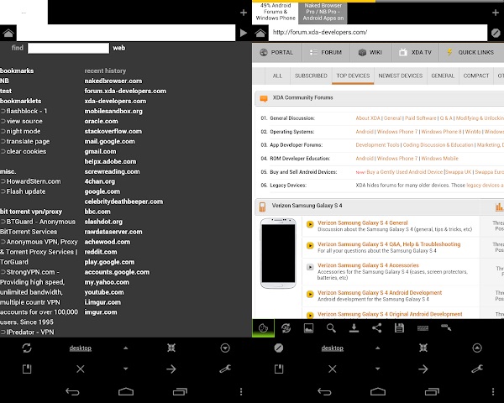Select the NEWEST DEVICES tab
Viewport: 504px width, 403px height.
[x=401, y=76]
